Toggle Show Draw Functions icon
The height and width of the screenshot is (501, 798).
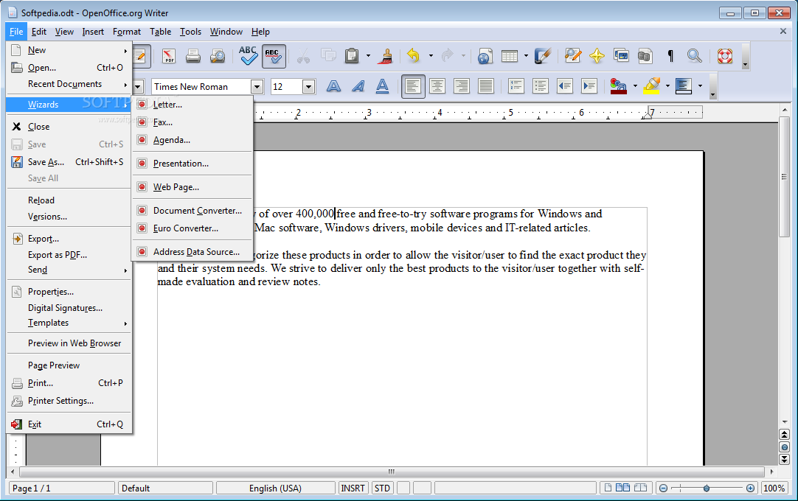(543, 56)
